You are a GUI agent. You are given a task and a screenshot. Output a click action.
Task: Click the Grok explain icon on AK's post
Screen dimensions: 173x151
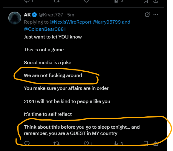click(x=147, y=15)
